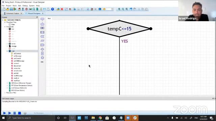Open the System menu
Image resolution: width=216 pixels, height=121 pixels.
tap(32, 6)
